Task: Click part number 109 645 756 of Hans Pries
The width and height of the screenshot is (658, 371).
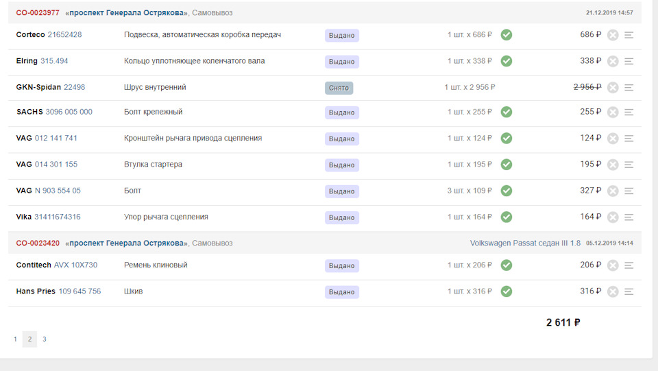Action: [80, 291]
